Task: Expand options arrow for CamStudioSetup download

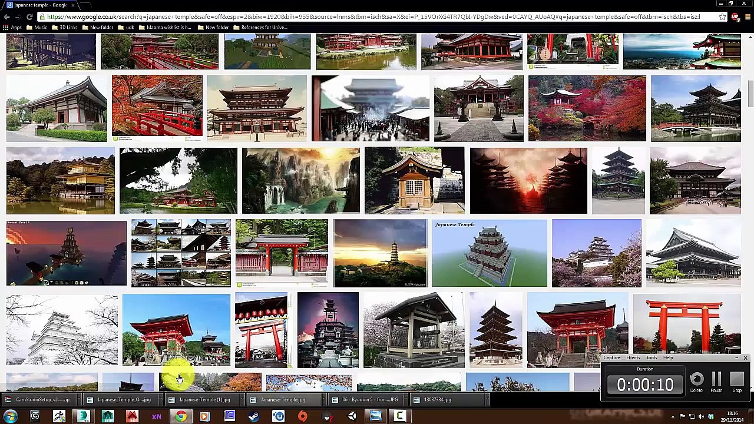Action: coord(78,400)
